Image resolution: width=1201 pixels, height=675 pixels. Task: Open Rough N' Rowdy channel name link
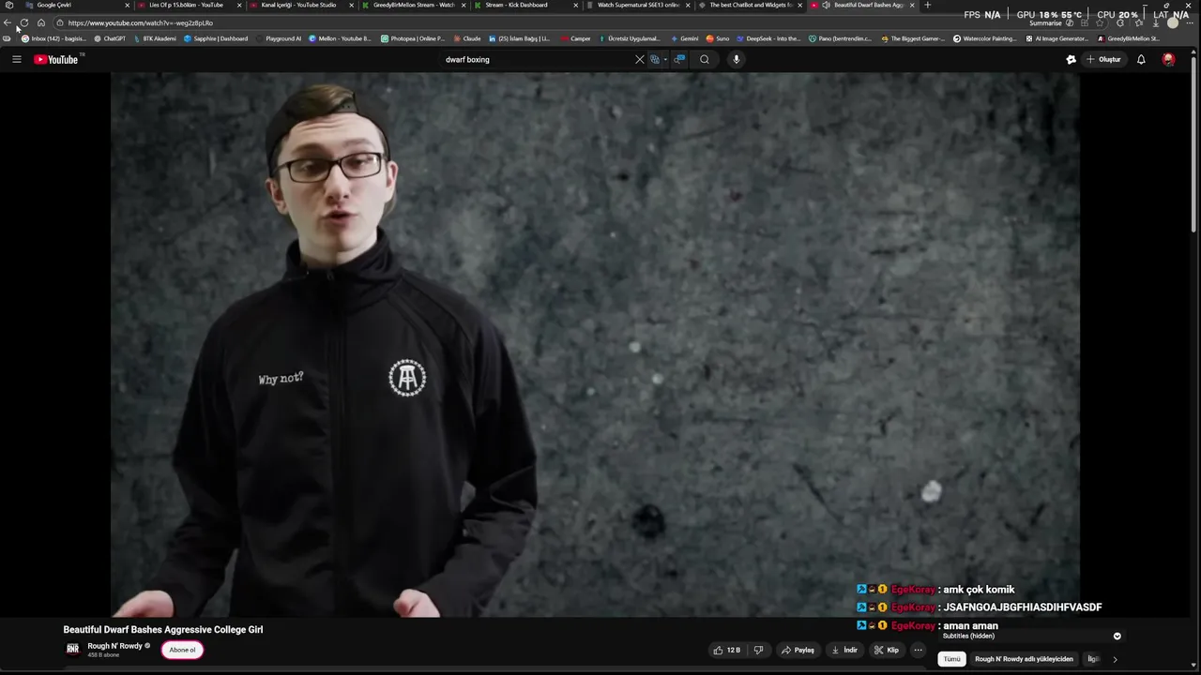point(114,646)
